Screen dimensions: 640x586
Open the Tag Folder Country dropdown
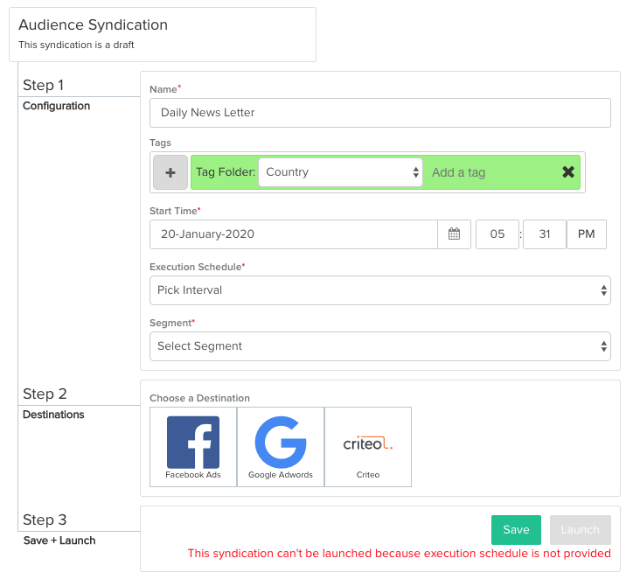(340, 172)
